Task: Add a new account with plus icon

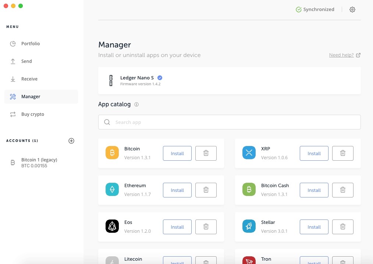Action: [71, 141]
